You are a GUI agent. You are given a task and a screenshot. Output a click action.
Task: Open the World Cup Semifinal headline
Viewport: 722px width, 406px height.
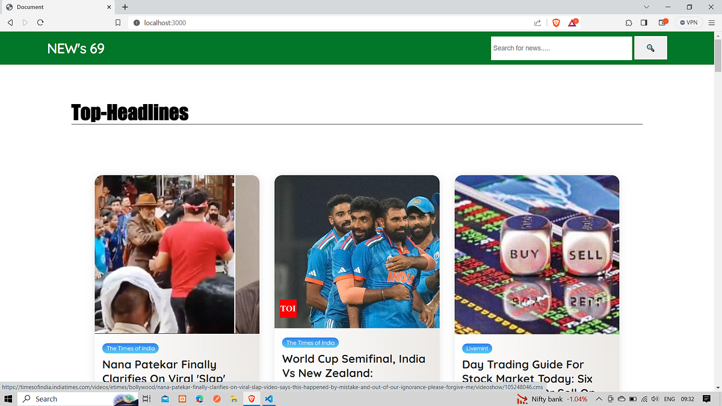click(x=354, y=367)
